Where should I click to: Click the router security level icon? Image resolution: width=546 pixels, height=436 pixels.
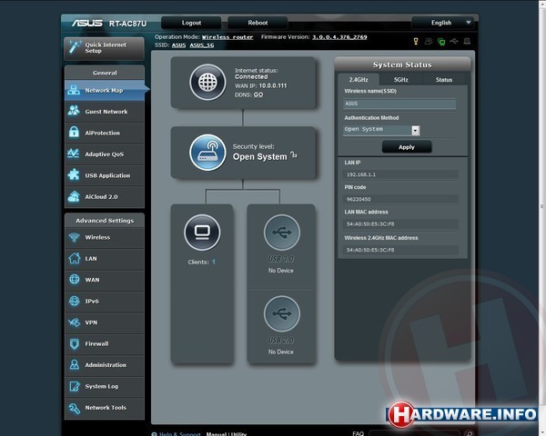[207, 153]
